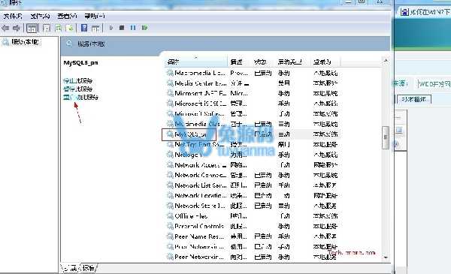Viewport: 451px width, 274px height.
Task: Click the Export List toolbar icon
Action: [x=70, y=28]
